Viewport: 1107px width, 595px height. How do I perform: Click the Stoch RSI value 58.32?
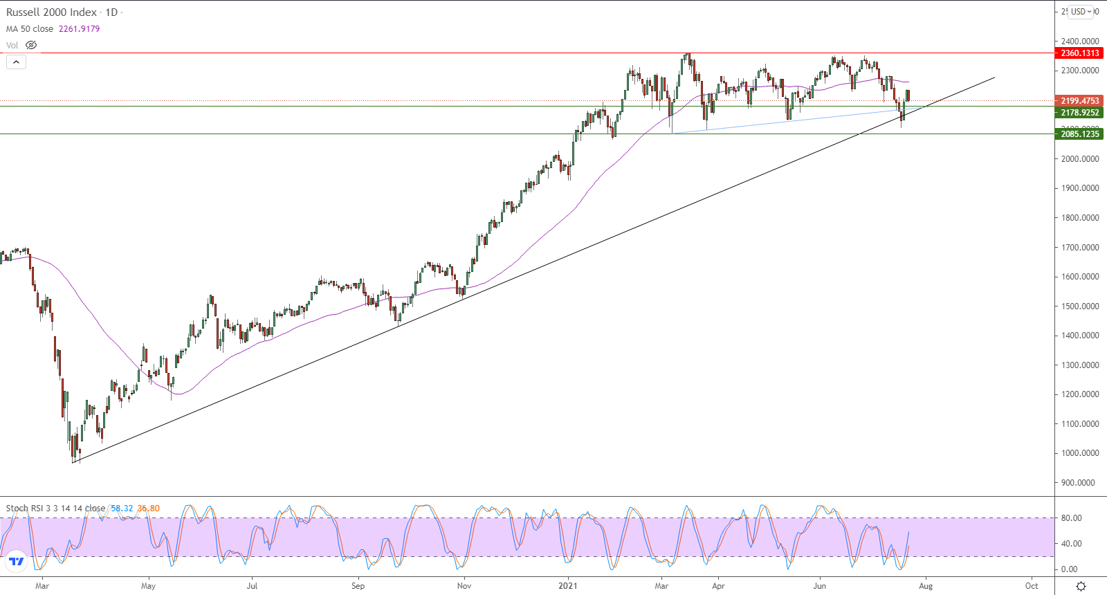[x=122, y=509]
